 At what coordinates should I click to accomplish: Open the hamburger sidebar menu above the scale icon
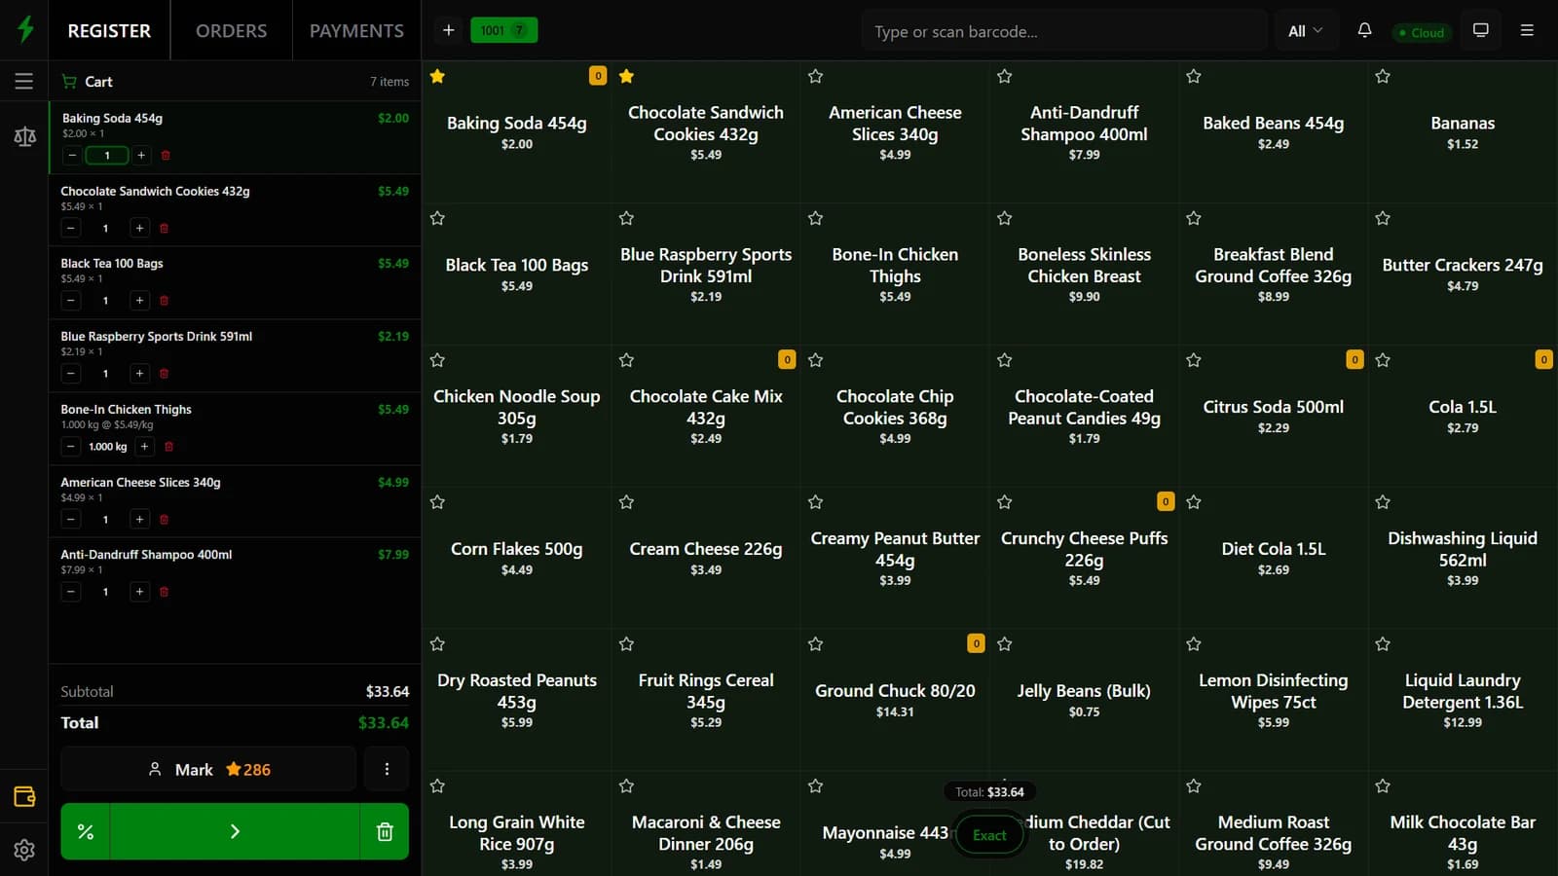point(24,82)
